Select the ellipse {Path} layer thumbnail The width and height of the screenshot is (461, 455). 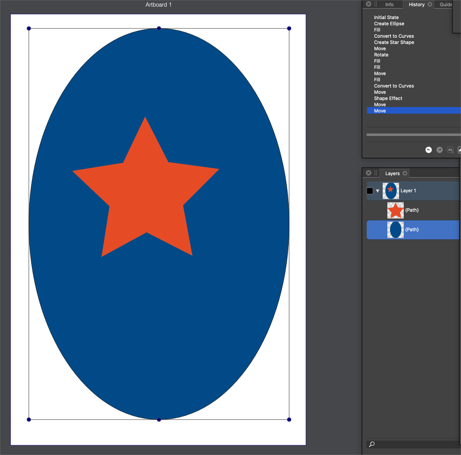click(x=395, y=230)
